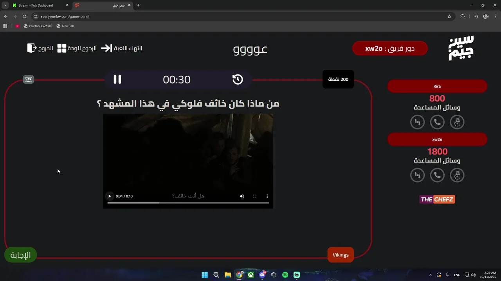Open the Windows Start menu
Viewport: 501px width, 281px height.
[205, 275]
